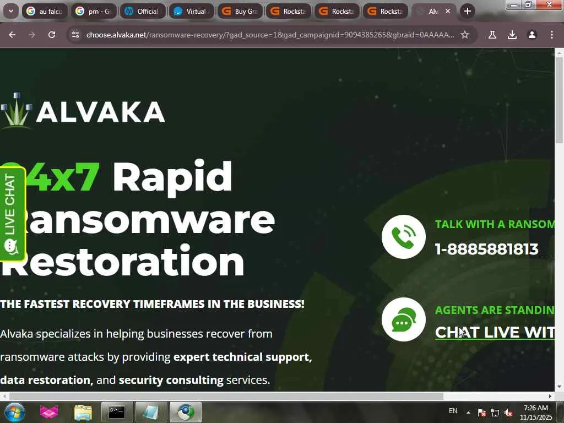
Task: Click 'TALK WITH A RANSOM' text
Action: pos(495,224)
